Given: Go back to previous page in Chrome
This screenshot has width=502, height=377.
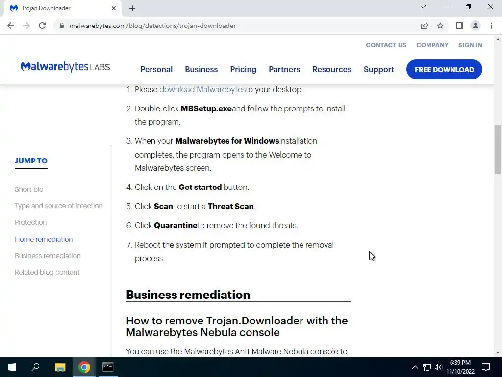Looking at the screenshot, I should [x=11, y=26].
